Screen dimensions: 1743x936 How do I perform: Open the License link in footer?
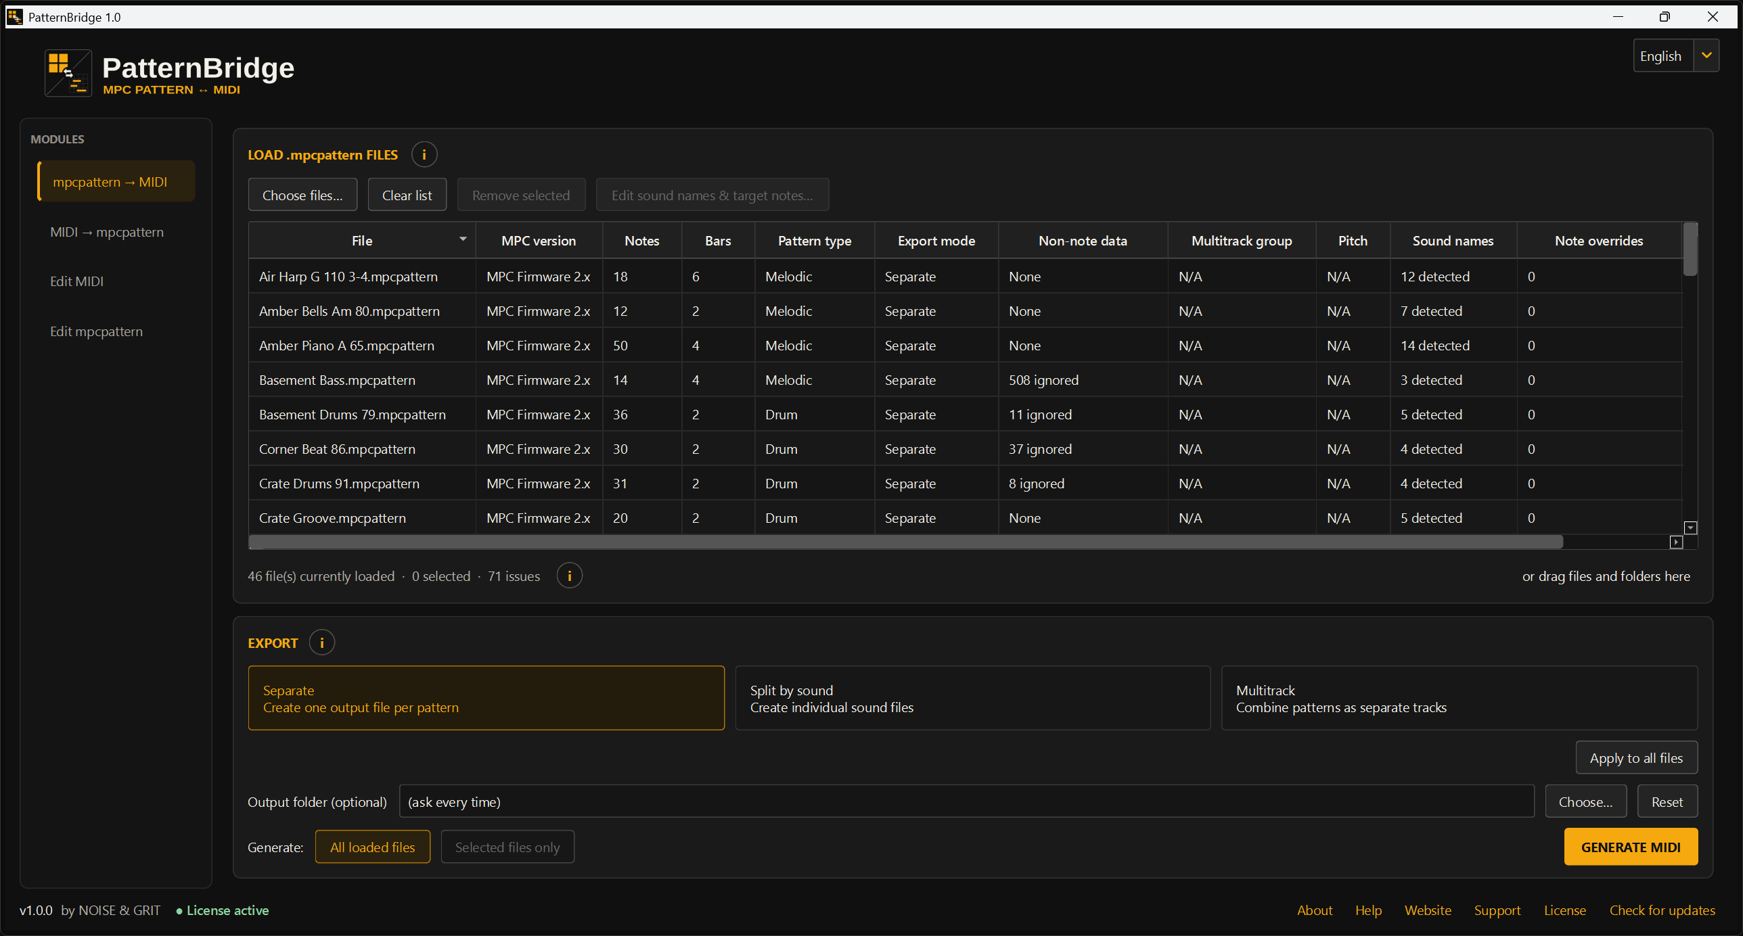click(x=1564, y=910)
